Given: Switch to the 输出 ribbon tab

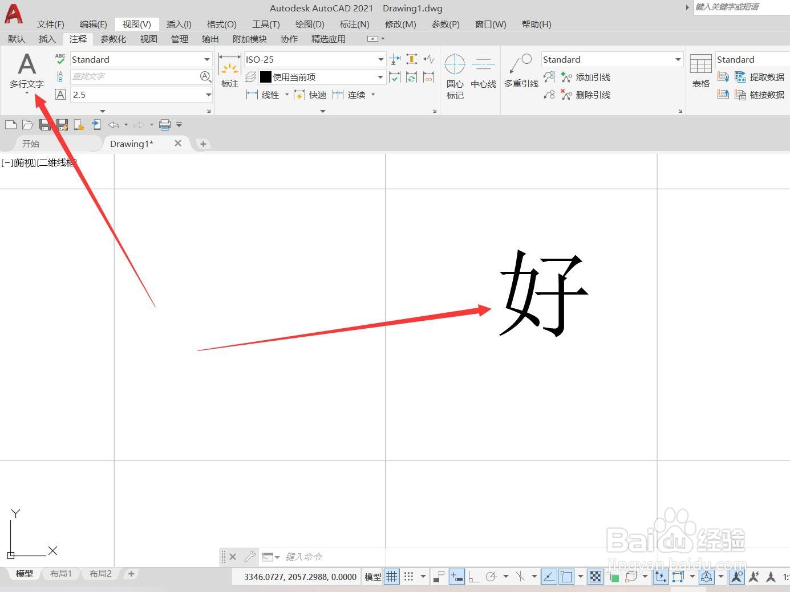Looking at the screenshot, I should (210, 39).
